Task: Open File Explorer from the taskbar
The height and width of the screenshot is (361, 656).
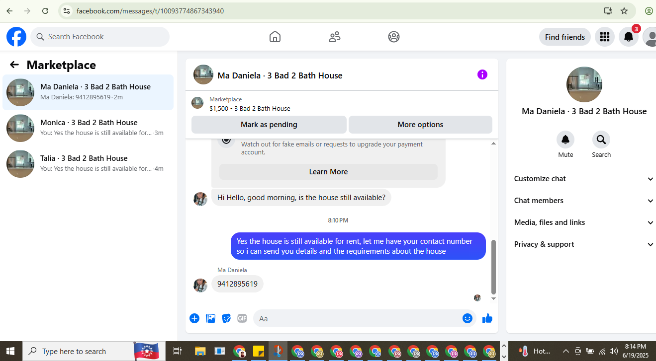Action: tap(200, 351)
